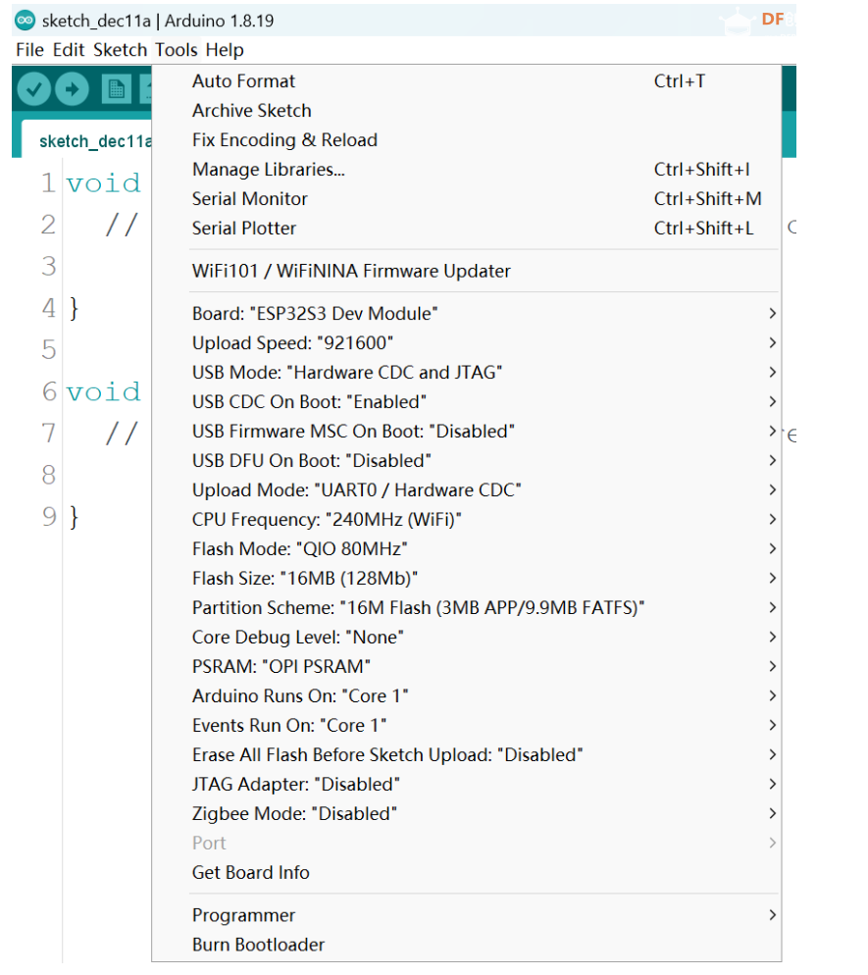The height and width of the screenshot is (975, 868).
Task: Click the "void" keyword on line 1
Action: pos(104,183)
